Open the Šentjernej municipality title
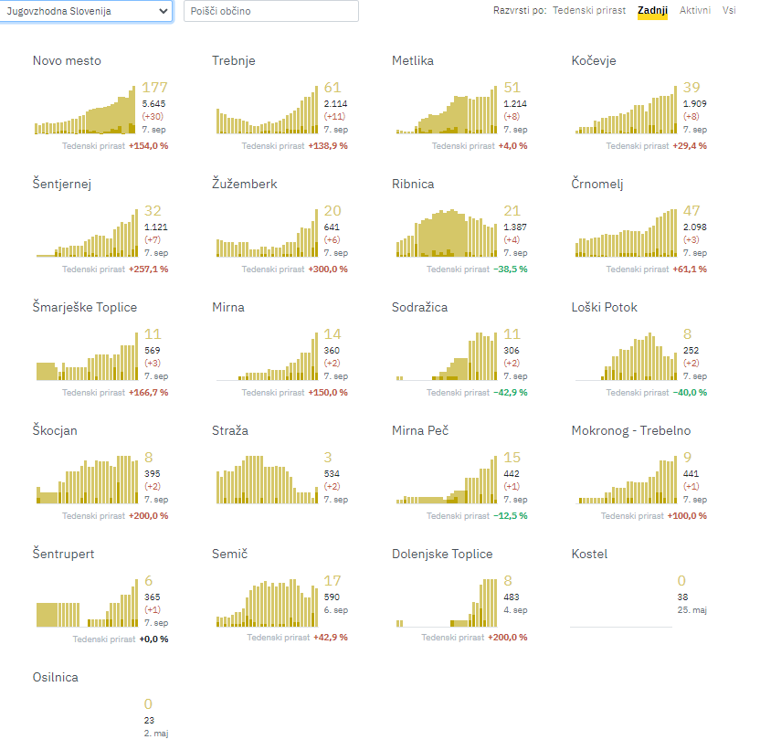Viewport: 760px width, 750px height. [x=61, y=184]
